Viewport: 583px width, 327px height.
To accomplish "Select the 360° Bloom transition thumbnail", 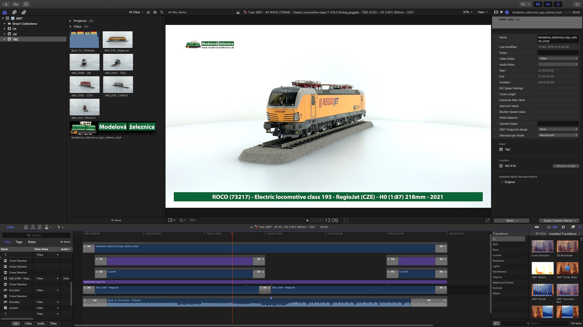I will click(542, 268).
